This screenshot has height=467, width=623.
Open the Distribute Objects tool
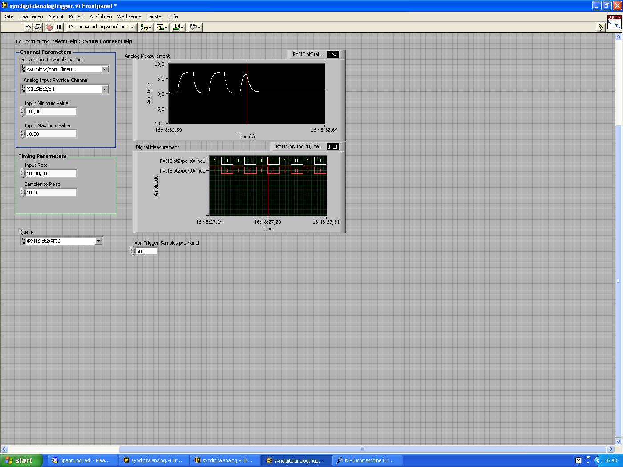[x=162, y=27]
